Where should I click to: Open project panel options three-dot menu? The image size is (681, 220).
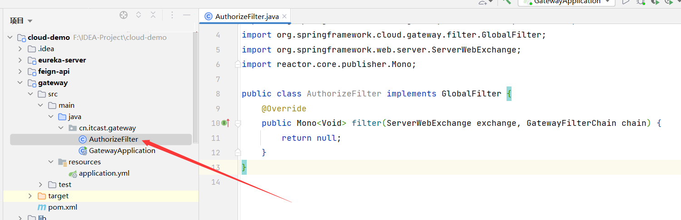pyautogui.click(x=172, y=15)
